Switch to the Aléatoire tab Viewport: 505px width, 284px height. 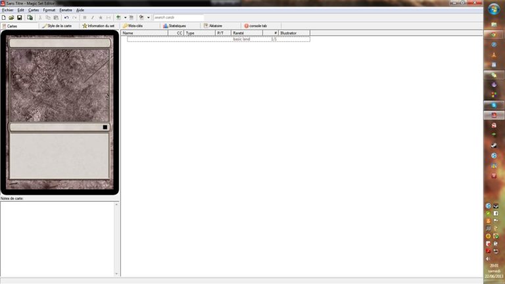[x=213, y=26]
